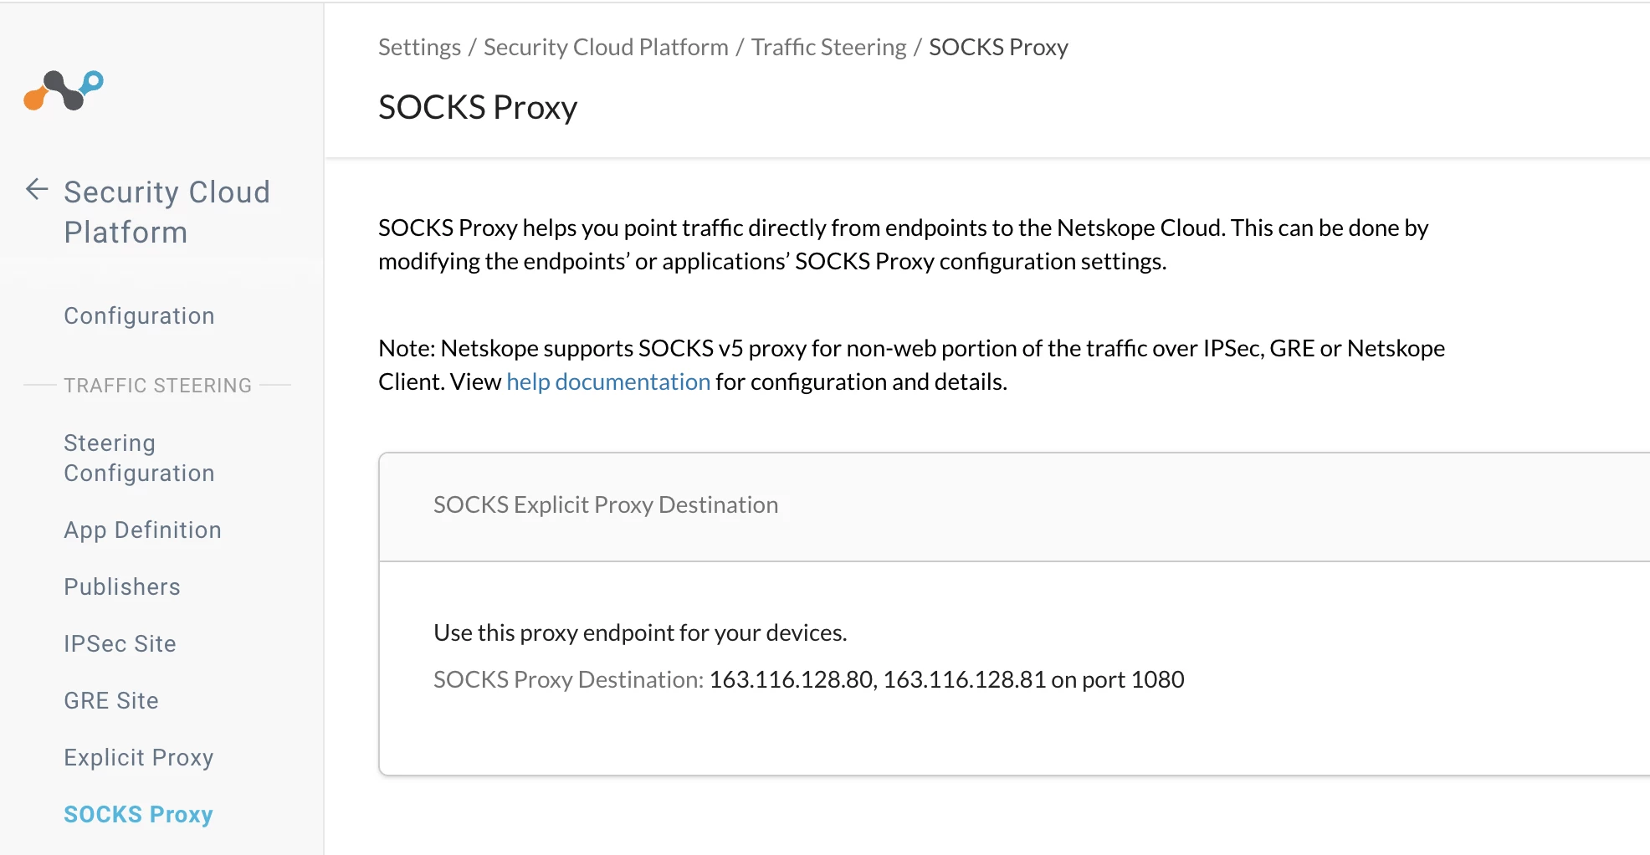Click the SOCKS Proxy page title
The image size is (1650, 855).
point(478,107)
